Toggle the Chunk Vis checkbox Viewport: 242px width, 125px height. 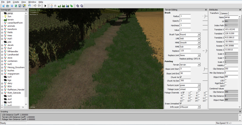click(181, 77)
